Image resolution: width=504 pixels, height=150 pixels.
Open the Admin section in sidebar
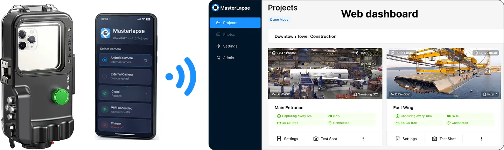click(x=228, y=58)
